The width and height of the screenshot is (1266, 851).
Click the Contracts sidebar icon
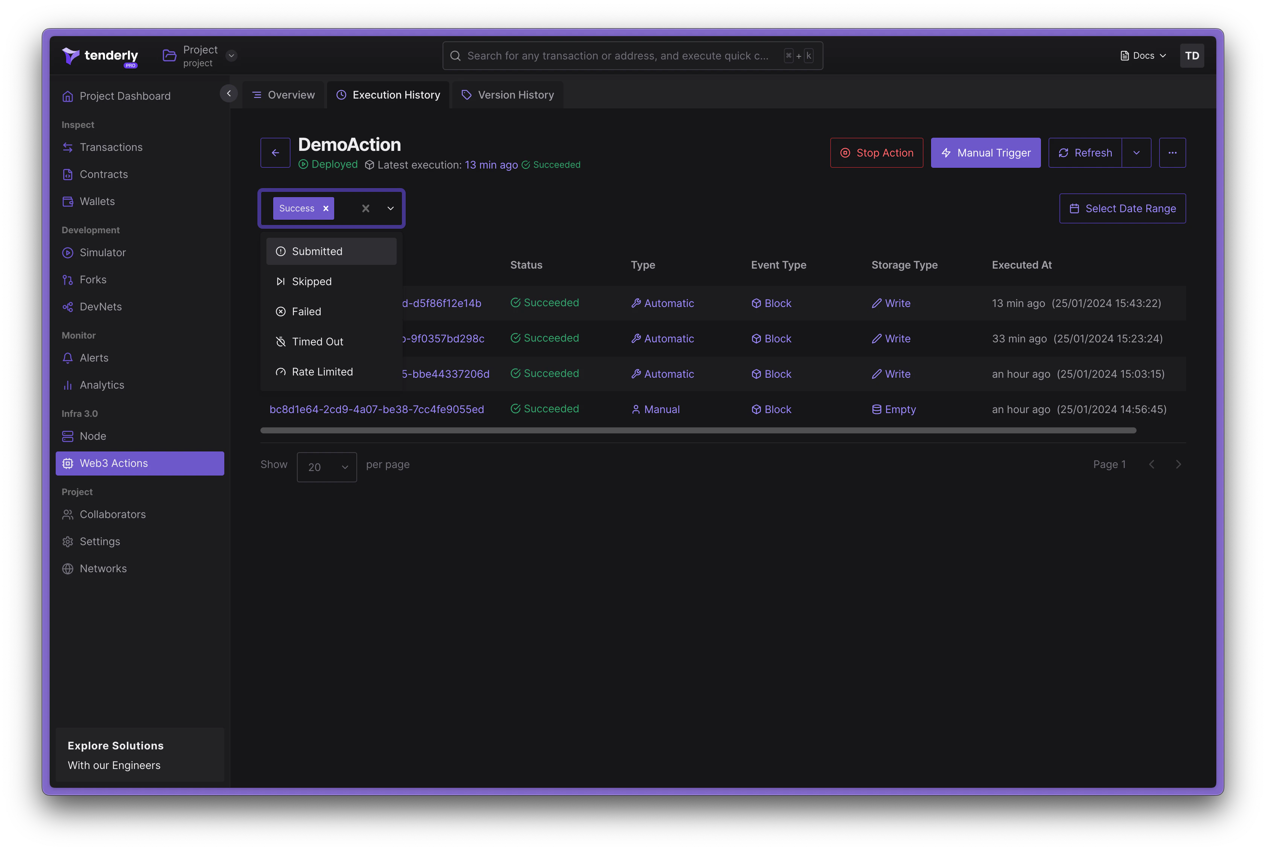[x=68, y=174]
